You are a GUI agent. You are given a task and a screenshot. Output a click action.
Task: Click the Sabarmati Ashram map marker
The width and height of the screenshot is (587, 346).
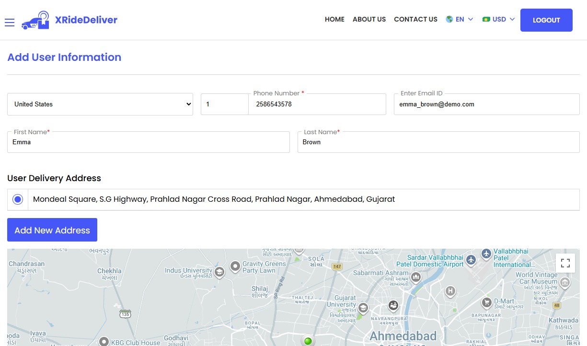point(415,277)
